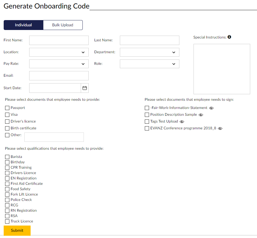Screen dimensions: 257x238
Task: Open the Pay Rate dropdown
Action: pos(59,64)
